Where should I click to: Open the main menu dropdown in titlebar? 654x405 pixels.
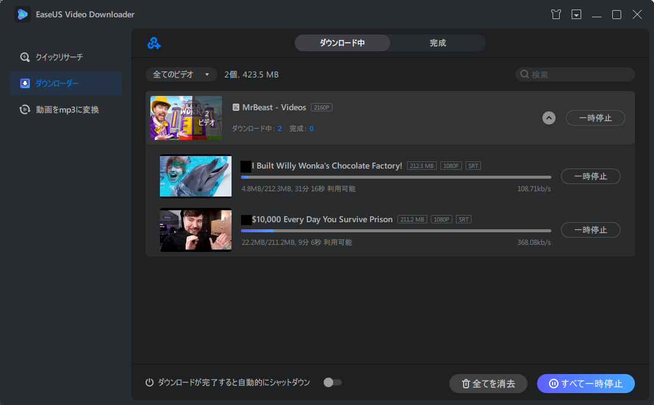click(x=576, y=14)
